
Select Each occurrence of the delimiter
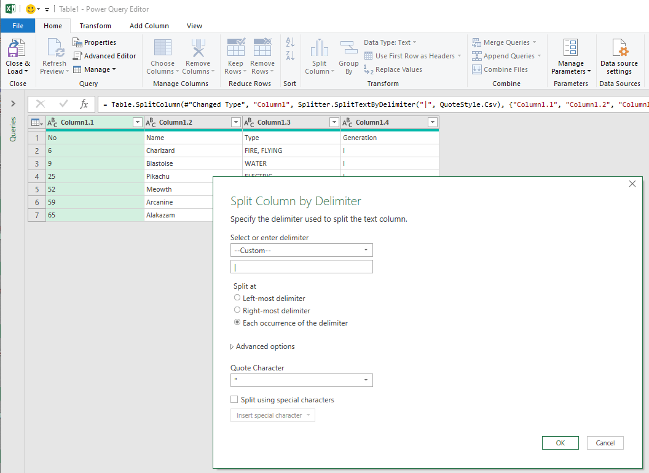pyautogui.click(x=237, y=322)
